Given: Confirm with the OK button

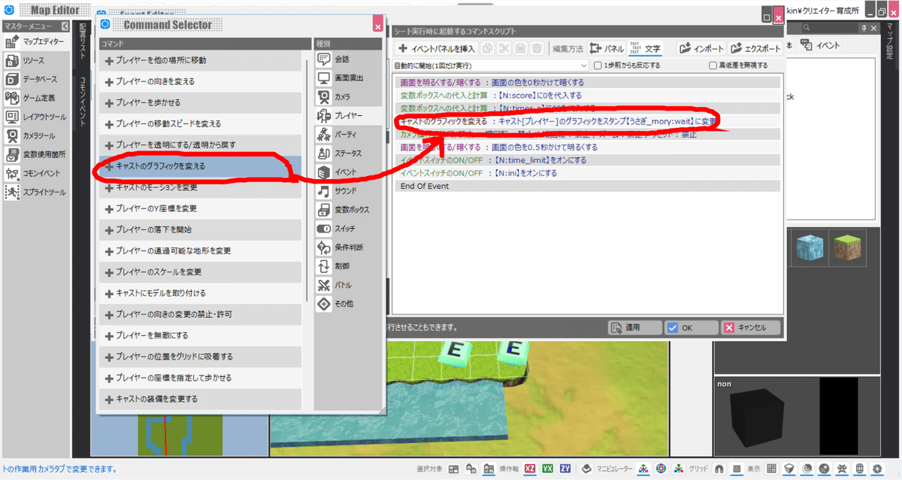Looking at the screenshot, I should (x=691, y=328).
